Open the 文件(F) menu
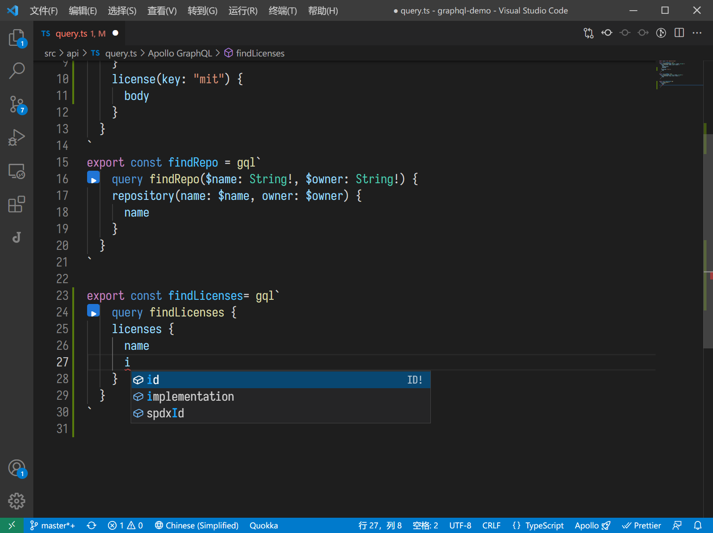 tap(44, 11)
